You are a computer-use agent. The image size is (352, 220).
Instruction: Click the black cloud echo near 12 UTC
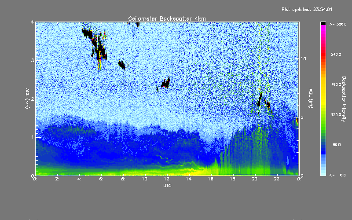(166, 83)
